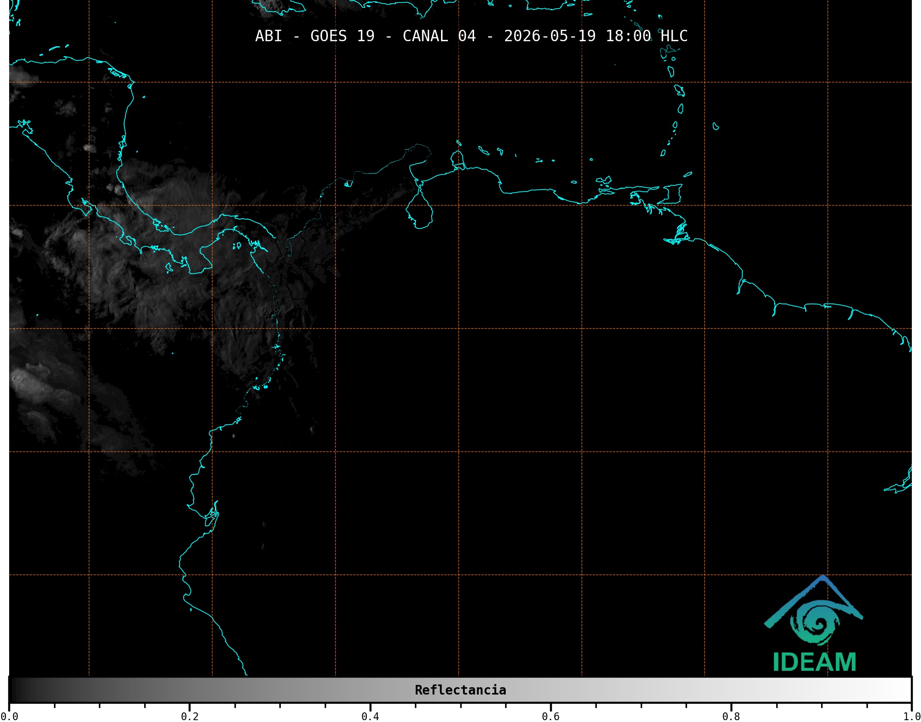The width and height of the screenshot is (921, 722).
Task: Click the date 2026-05-19 in the title
Action: 550,36
